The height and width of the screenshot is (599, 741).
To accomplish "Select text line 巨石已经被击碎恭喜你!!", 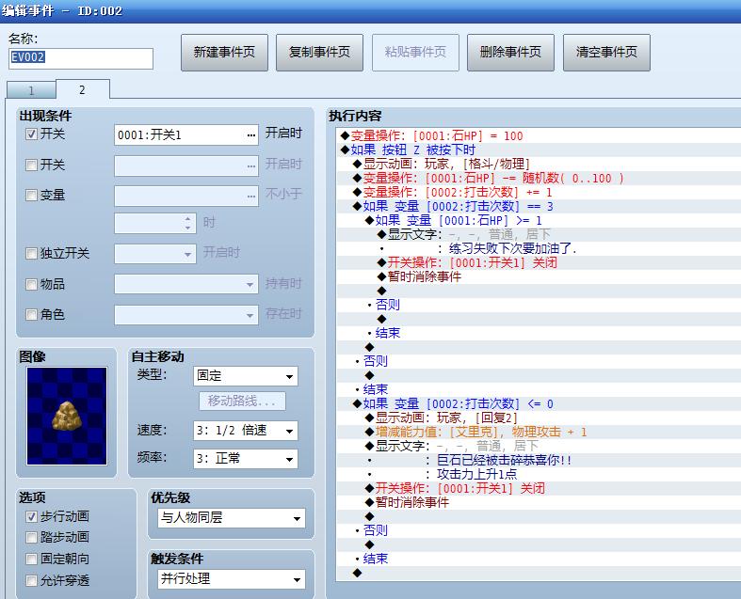I will [x=539, y=460].
